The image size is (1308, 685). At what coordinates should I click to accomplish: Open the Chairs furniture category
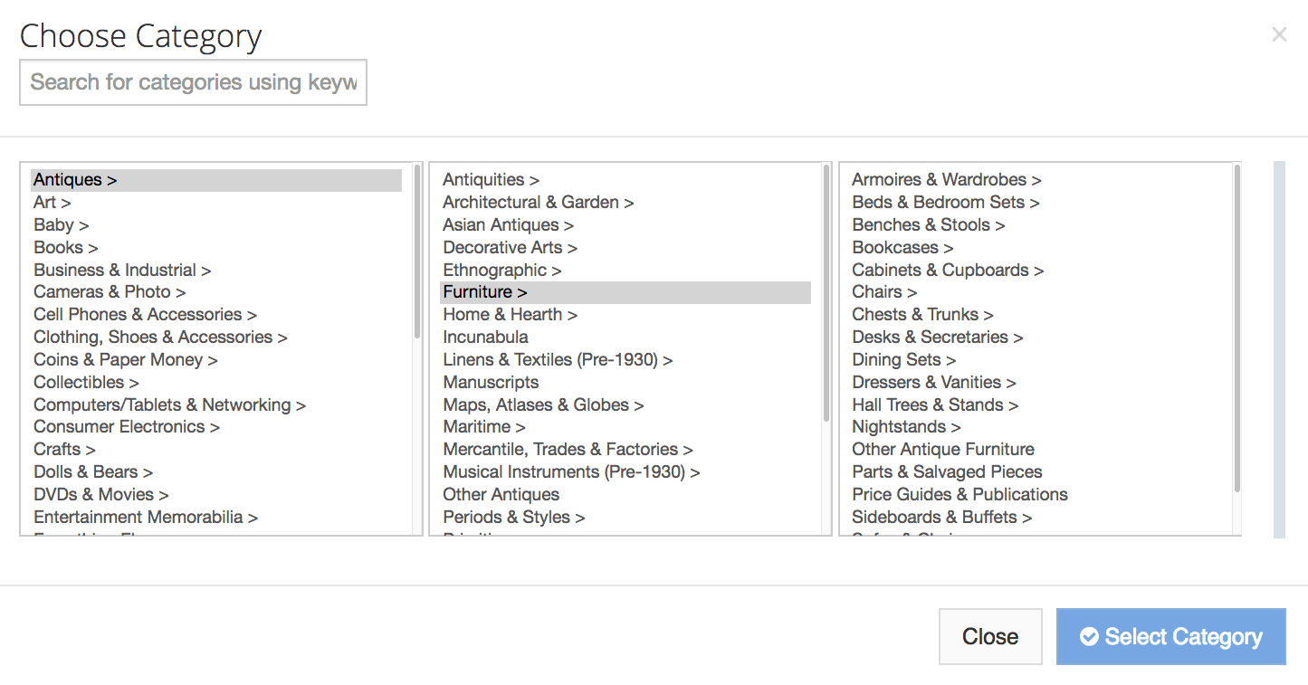(883, 292)
